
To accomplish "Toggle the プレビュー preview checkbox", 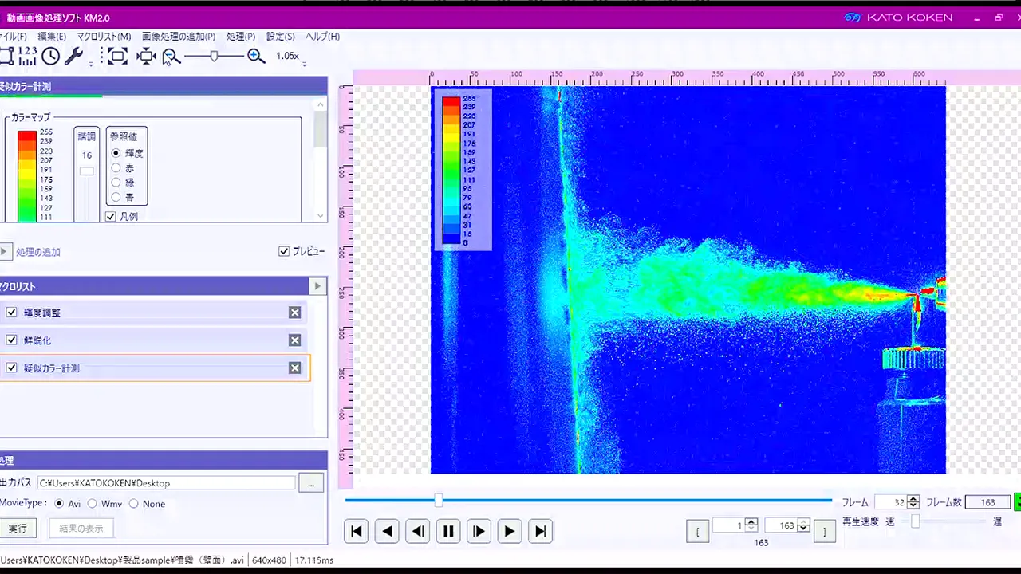I will 284,251.
